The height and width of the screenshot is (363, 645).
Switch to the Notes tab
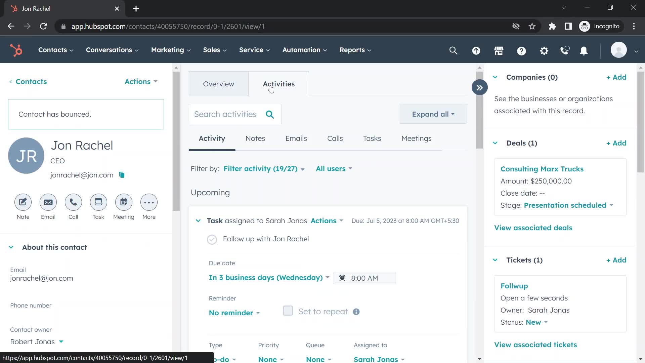point(255,138)
